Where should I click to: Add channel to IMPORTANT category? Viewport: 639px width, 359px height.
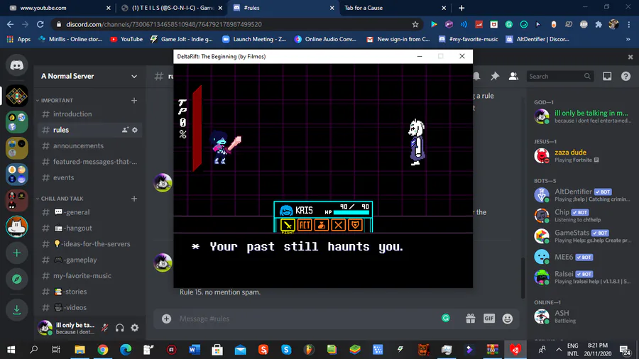(x=134, y=101)
